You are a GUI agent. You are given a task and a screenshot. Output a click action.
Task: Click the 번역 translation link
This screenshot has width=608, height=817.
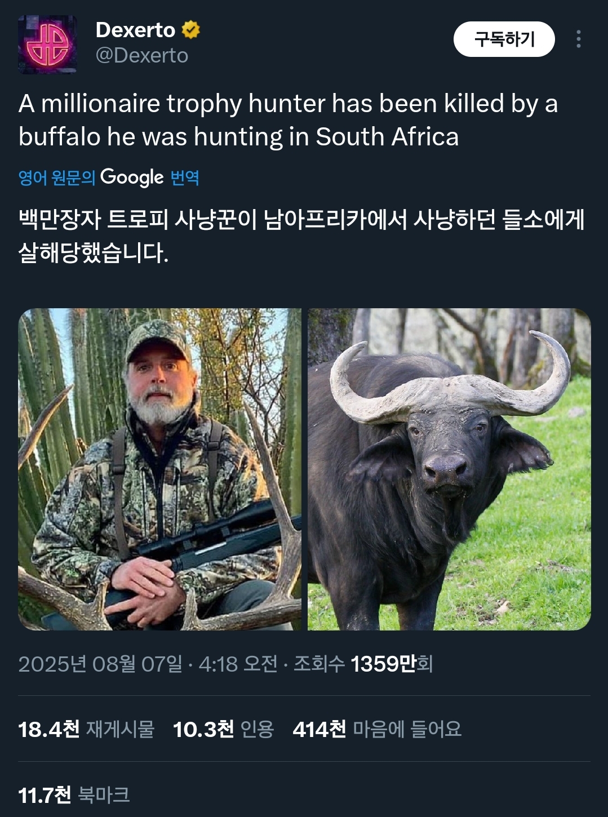tap(185, 178)
